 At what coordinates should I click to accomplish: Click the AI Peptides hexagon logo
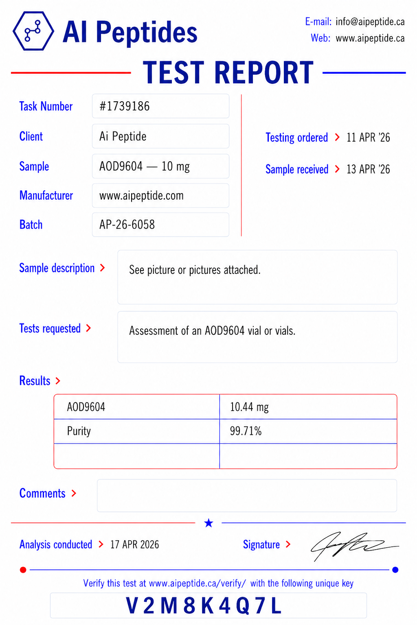pos(33,31)
